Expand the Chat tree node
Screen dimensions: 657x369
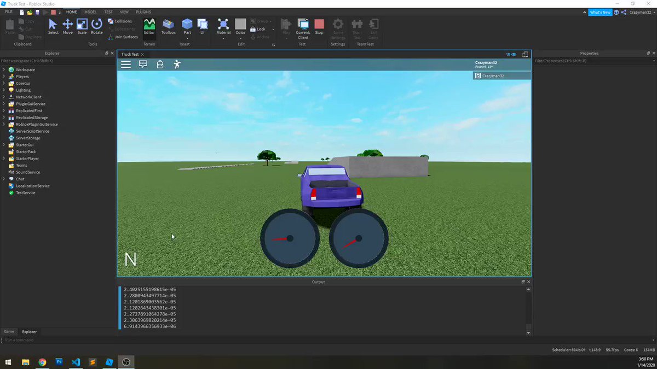[4, 179]
